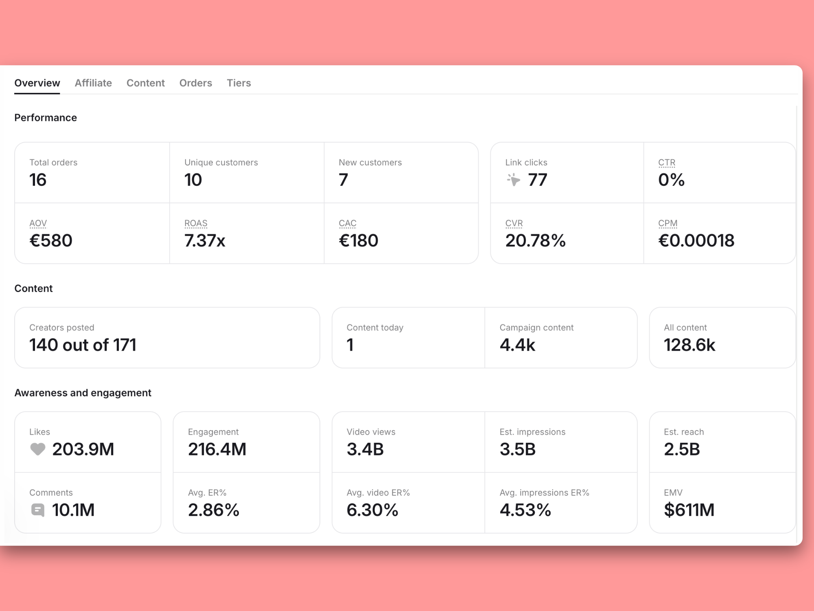Click the Est. reach value 2.5B
The width and height of the screenshot is (814, 611).
click(682, 449)
